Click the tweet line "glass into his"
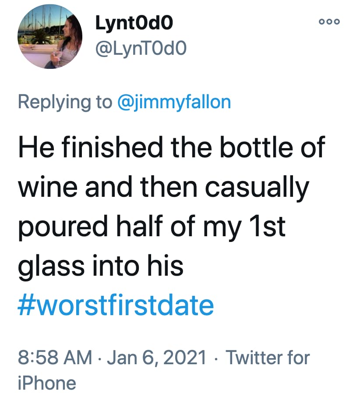 pyautogui.click(x=100, y=266)
